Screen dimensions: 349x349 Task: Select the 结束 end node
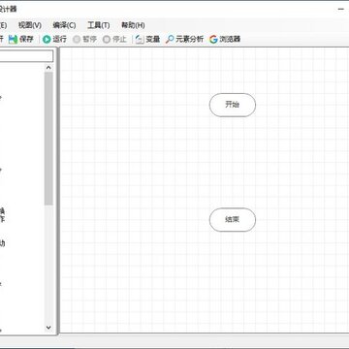[233, 220]
